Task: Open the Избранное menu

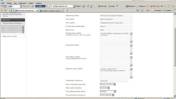Action: [23, 3]
